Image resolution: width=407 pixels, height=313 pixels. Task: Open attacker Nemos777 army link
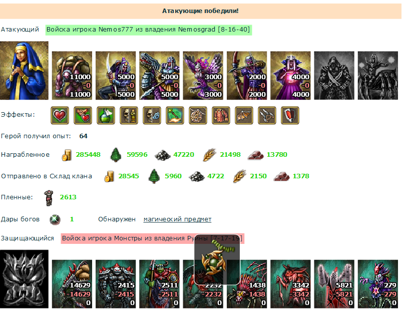pyautogui.click(x=149, y=30)
